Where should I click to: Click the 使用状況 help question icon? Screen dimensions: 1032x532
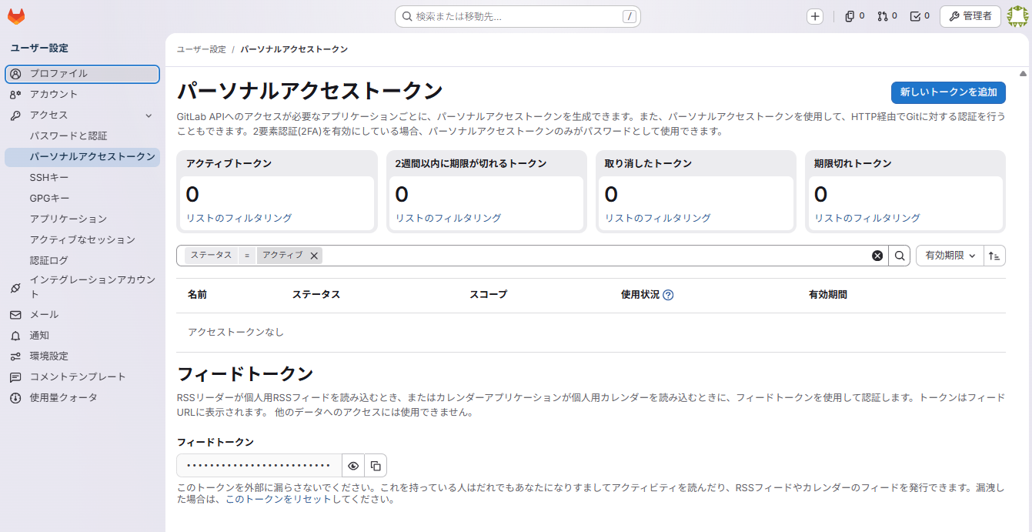click(x=666, y=294)
